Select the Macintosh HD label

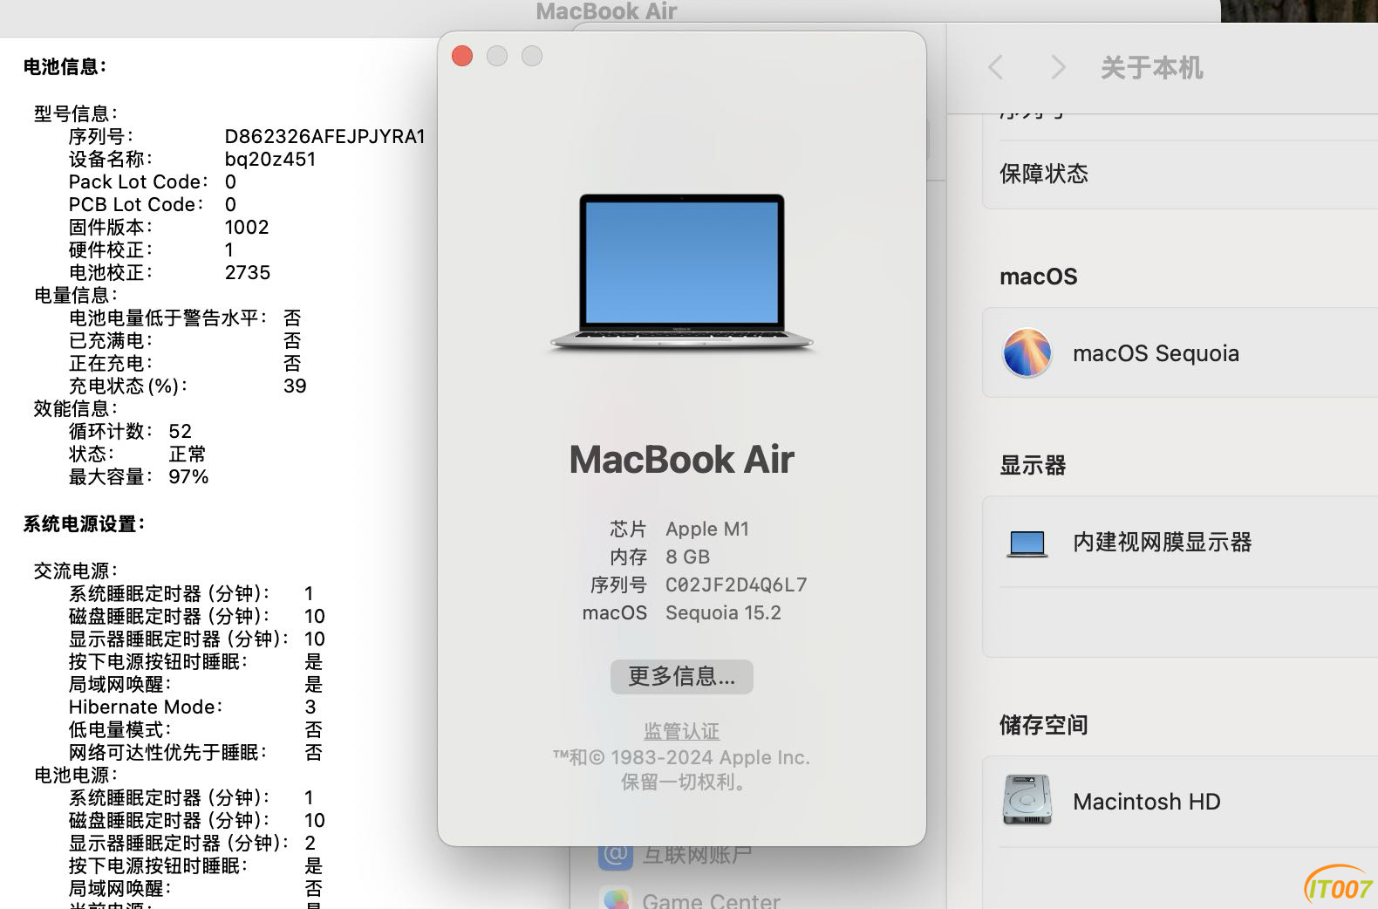pos(1146,802)
